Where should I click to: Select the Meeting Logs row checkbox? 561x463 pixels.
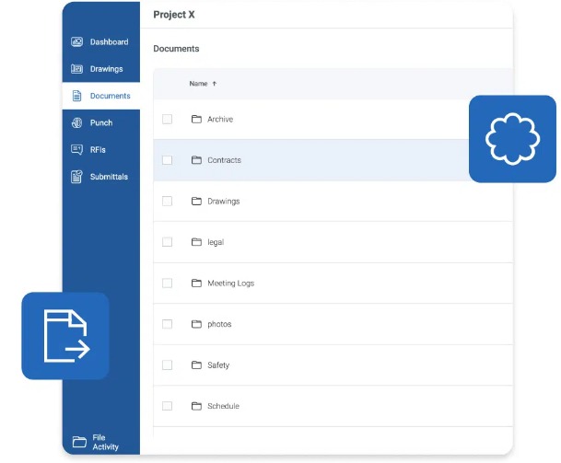coord(167,284)
